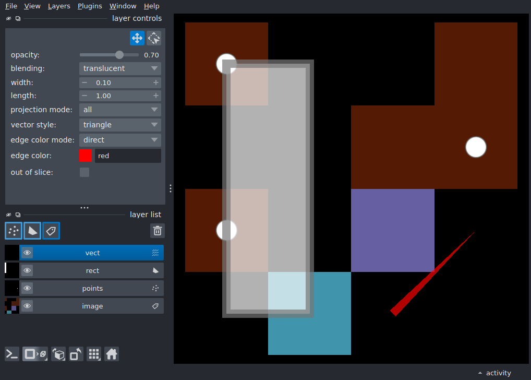Increase vector length with plus
531x380 pixels.
pyautogui.click(x=156, y=96)
